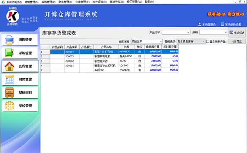Open the green book icon for 采购管理
Screen dimensions: 247x153
click(9, 53)
